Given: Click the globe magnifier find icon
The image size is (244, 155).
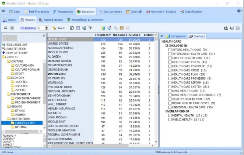Looking at the screenshot, I should (x=84, y=28).
